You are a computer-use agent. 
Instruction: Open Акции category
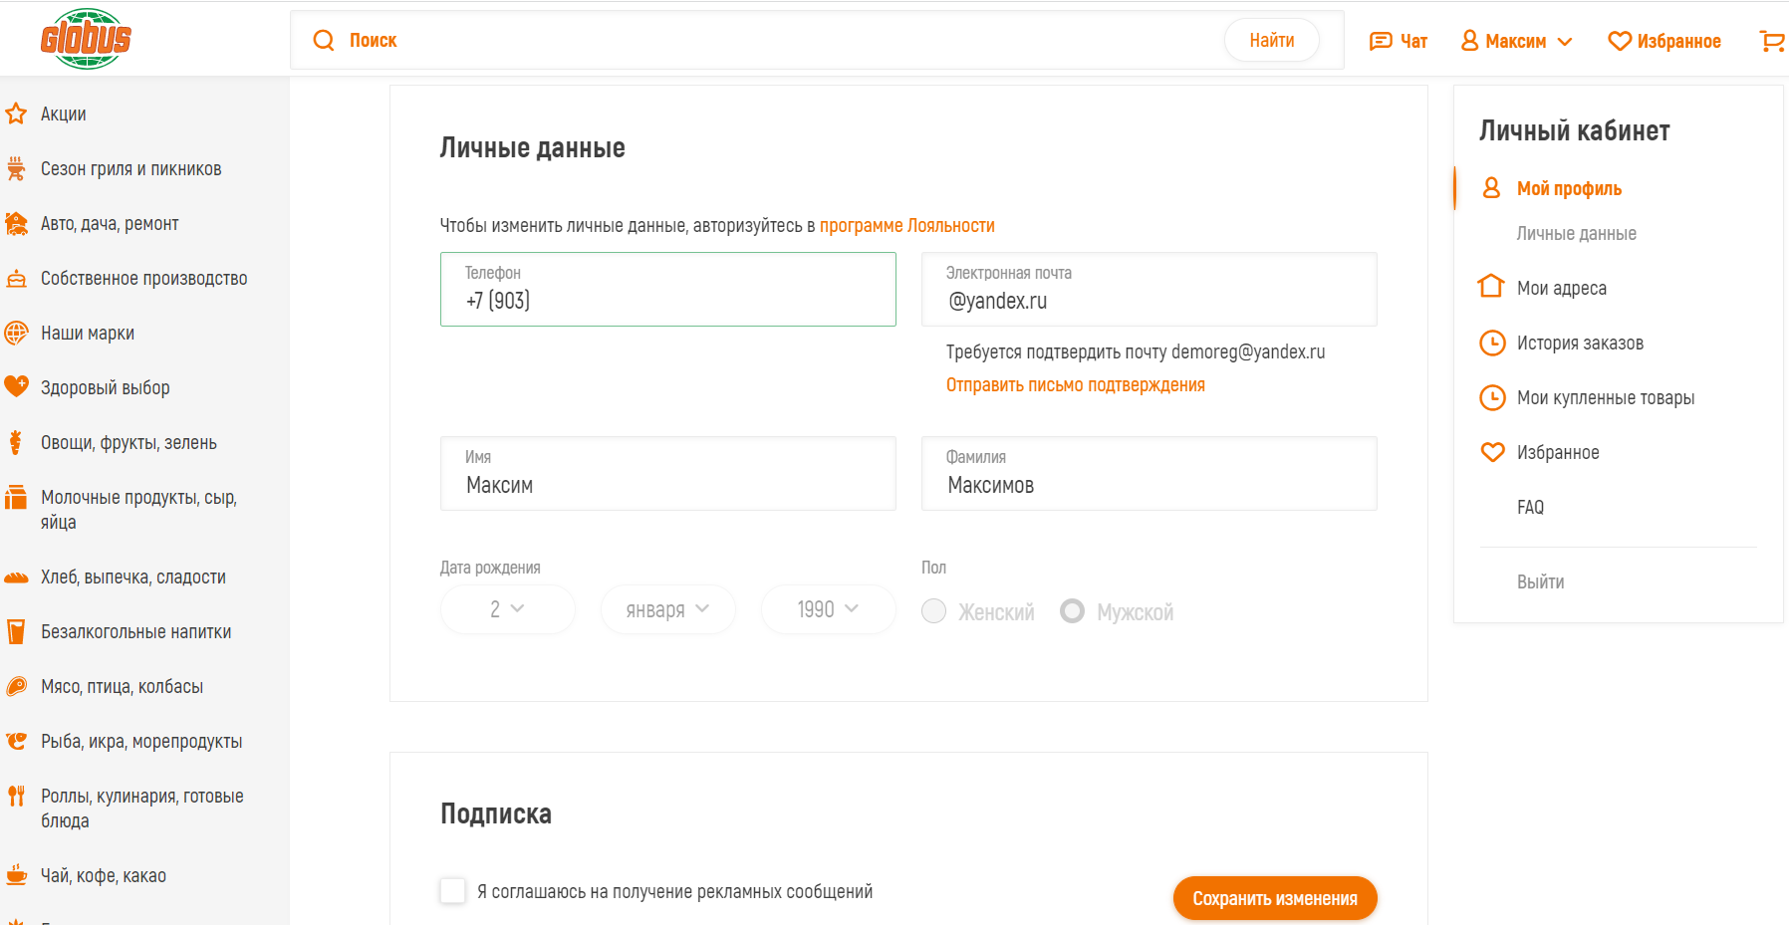click(x=64, y=114)
